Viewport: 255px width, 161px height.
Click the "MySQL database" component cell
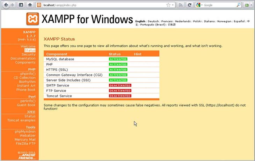[60, 59]
